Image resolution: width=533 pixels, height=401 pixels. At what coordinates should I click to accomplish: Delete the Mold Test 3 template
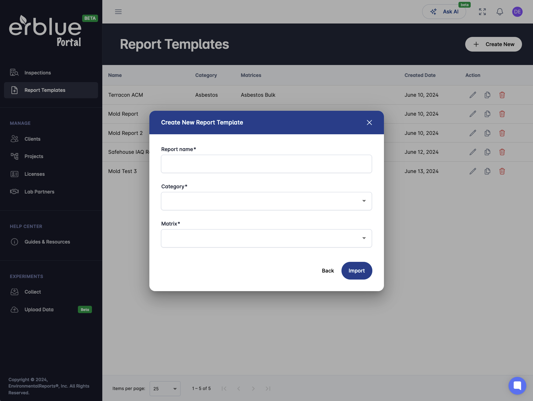502,171
